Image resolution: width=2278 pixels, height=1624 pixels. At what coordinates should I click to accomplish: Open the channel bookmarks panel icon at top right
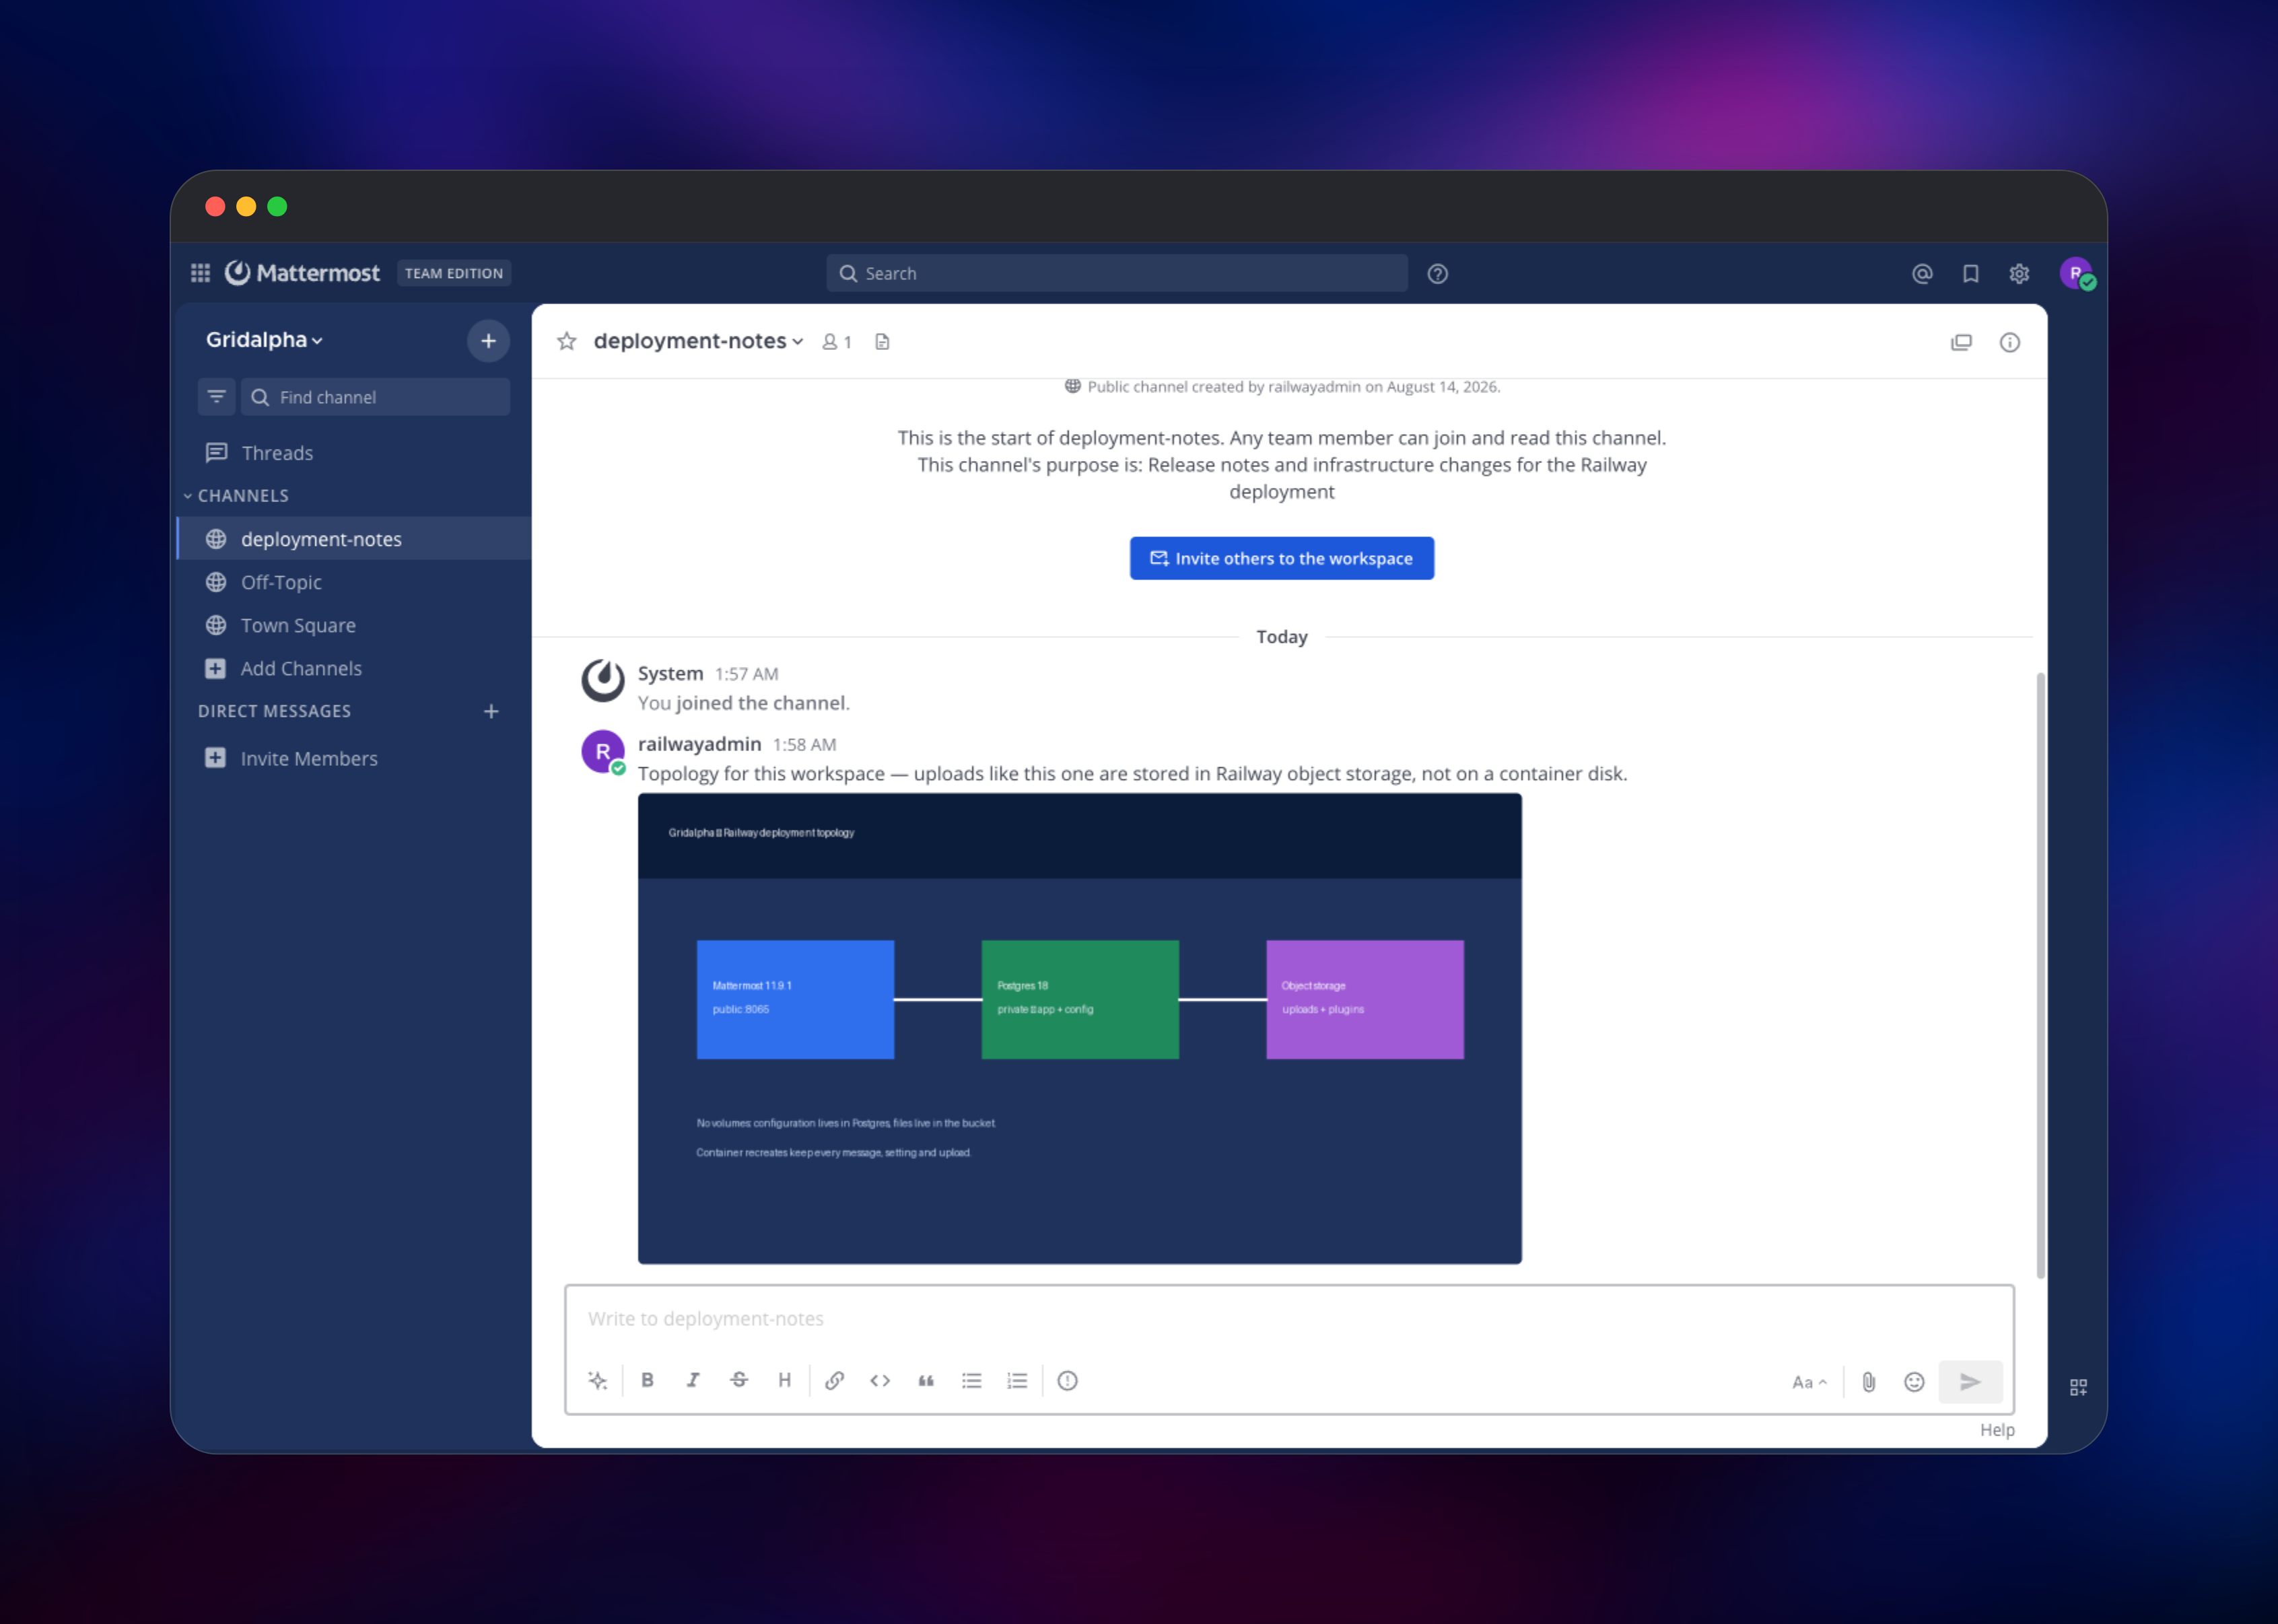click(1961, 343)
